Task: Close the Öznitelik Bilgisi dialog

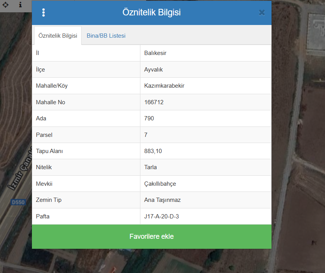Action: click(262, 13)
